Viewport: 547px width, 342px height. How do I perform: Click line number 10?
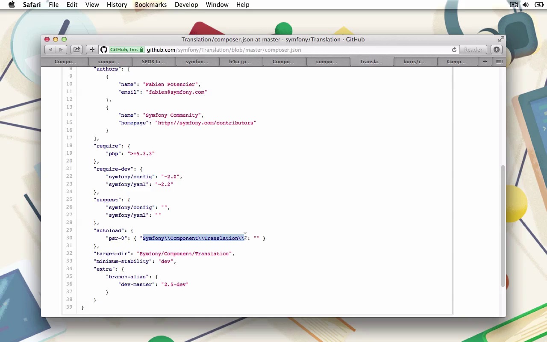point(69,84)
